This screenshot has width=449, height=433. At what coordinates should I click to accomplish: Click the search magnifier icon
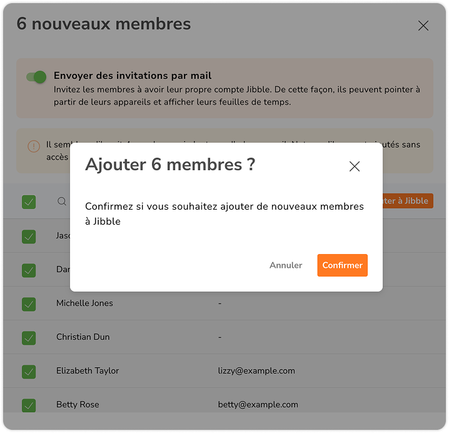[x=62, y=201]
